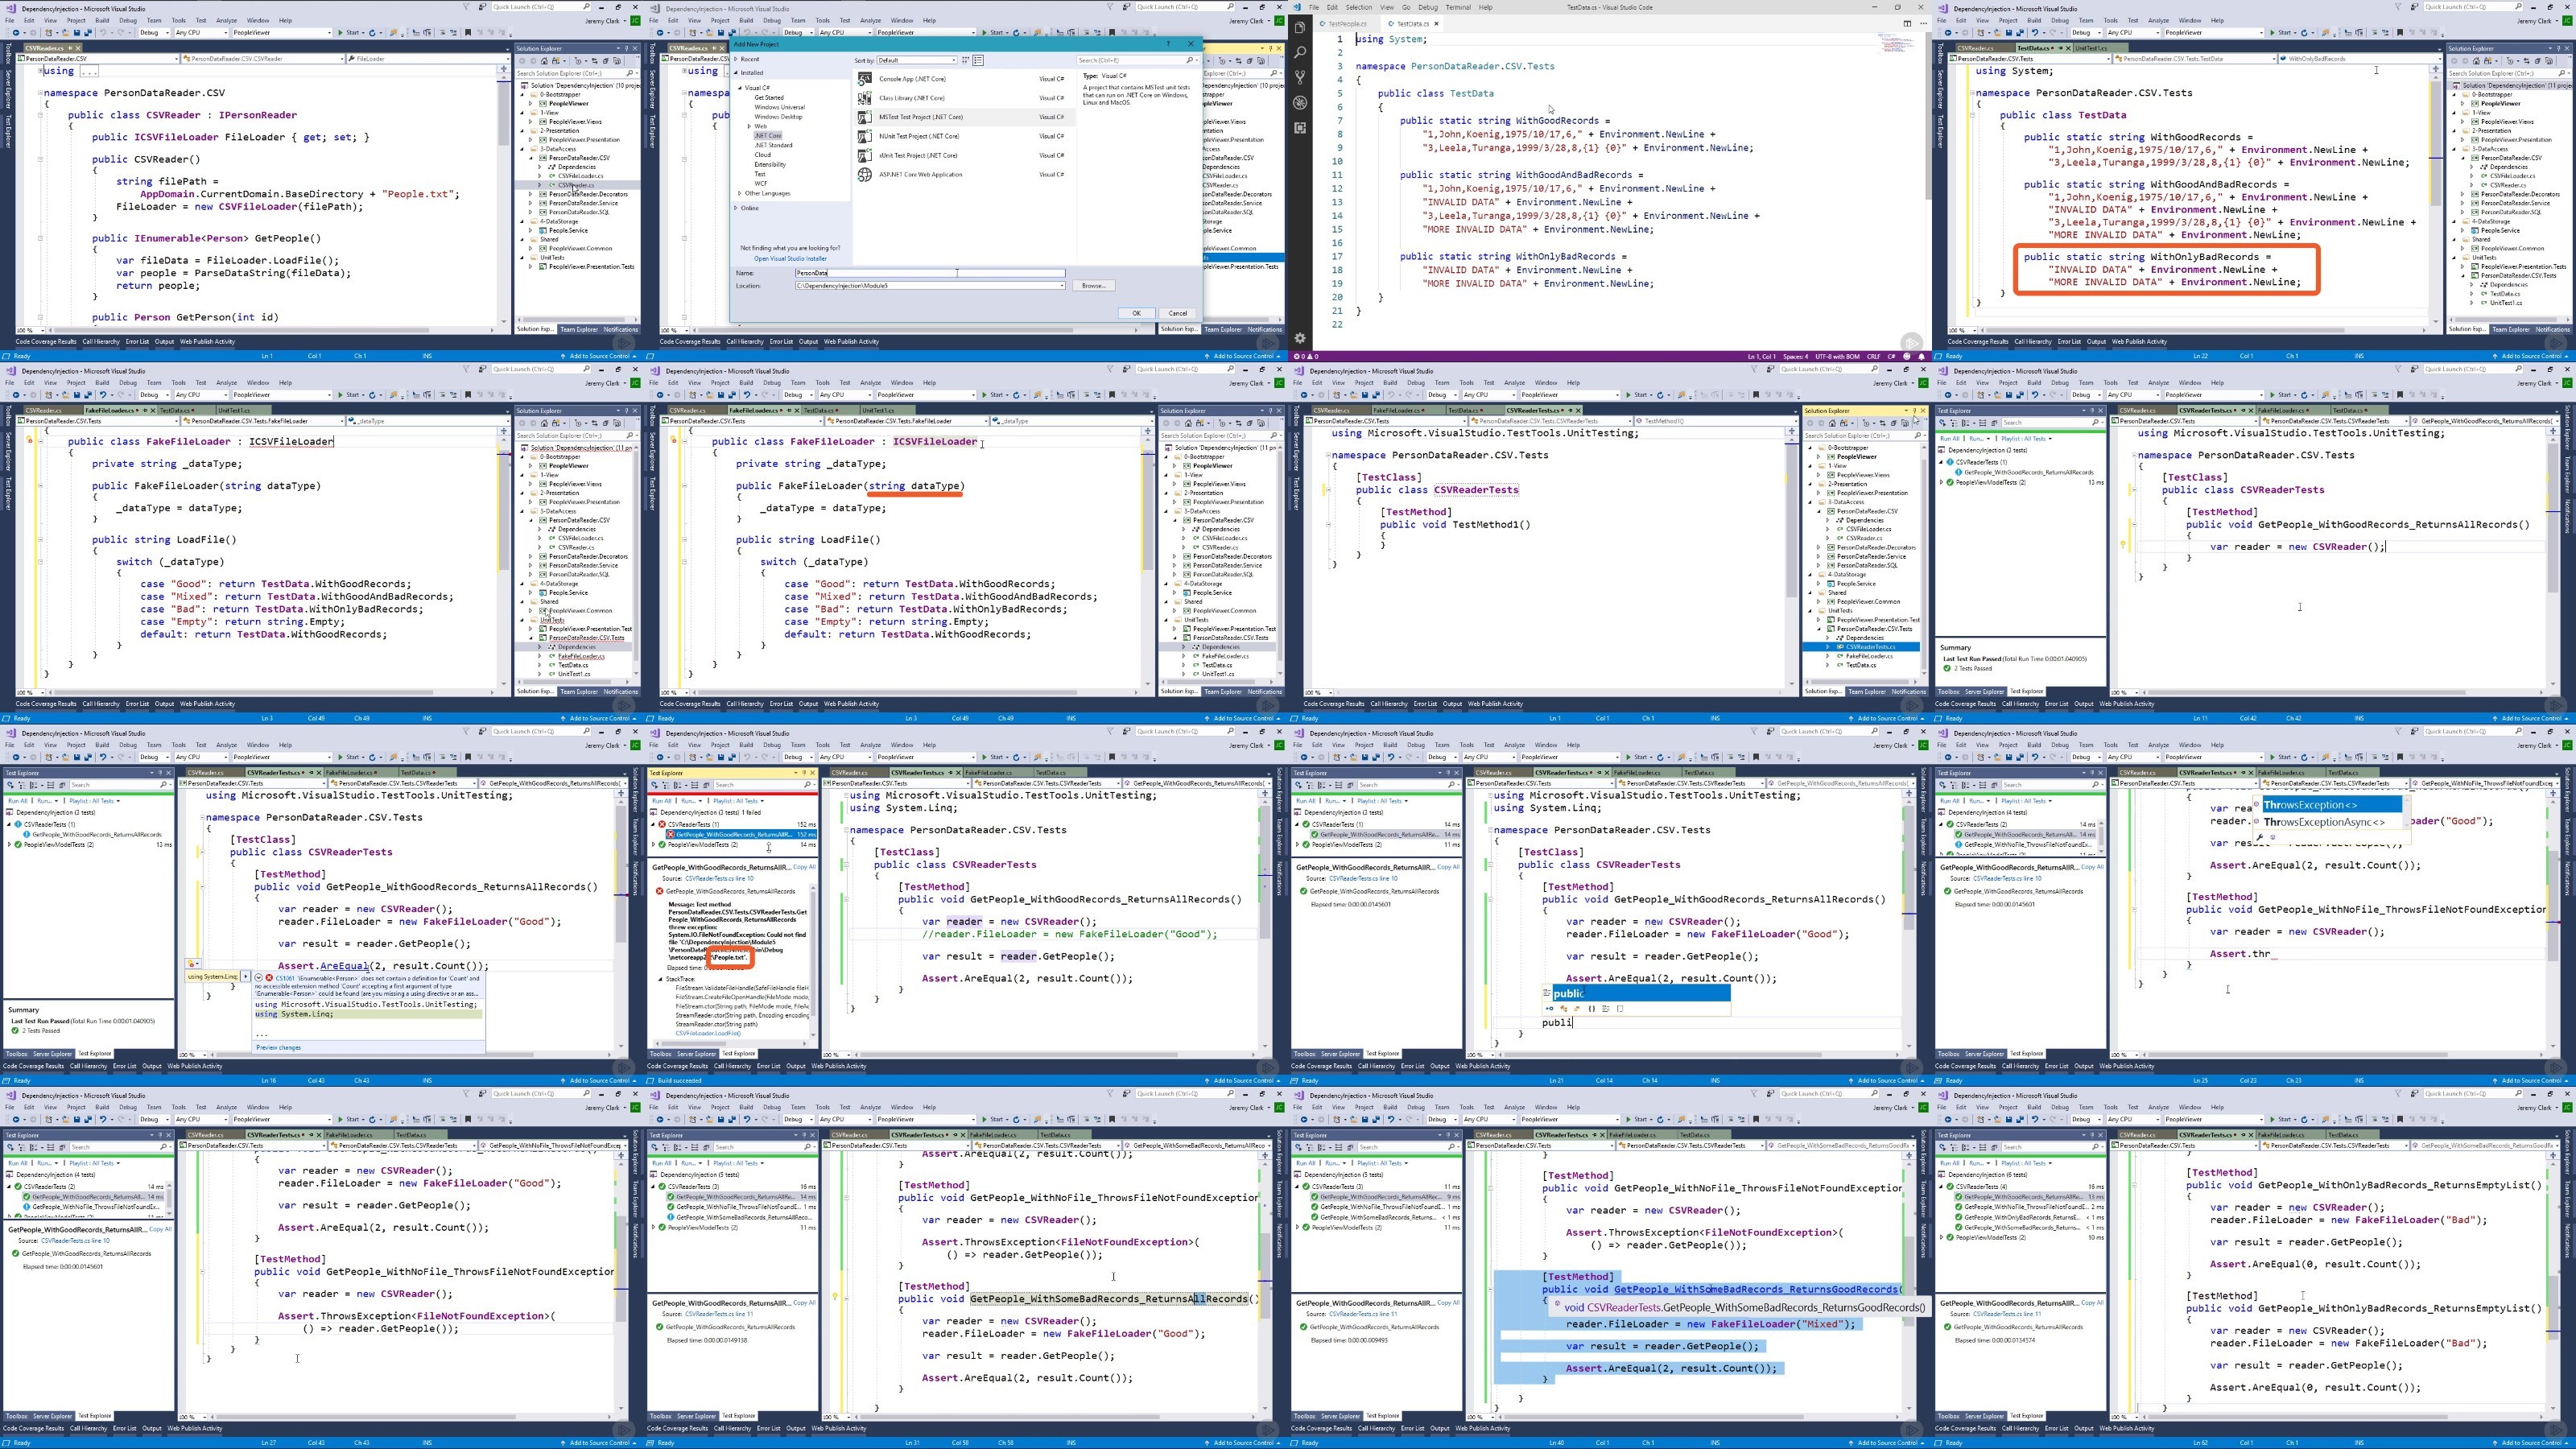
Task: Click OK in Add New Project dialog
Action: tap(1136, 313)
